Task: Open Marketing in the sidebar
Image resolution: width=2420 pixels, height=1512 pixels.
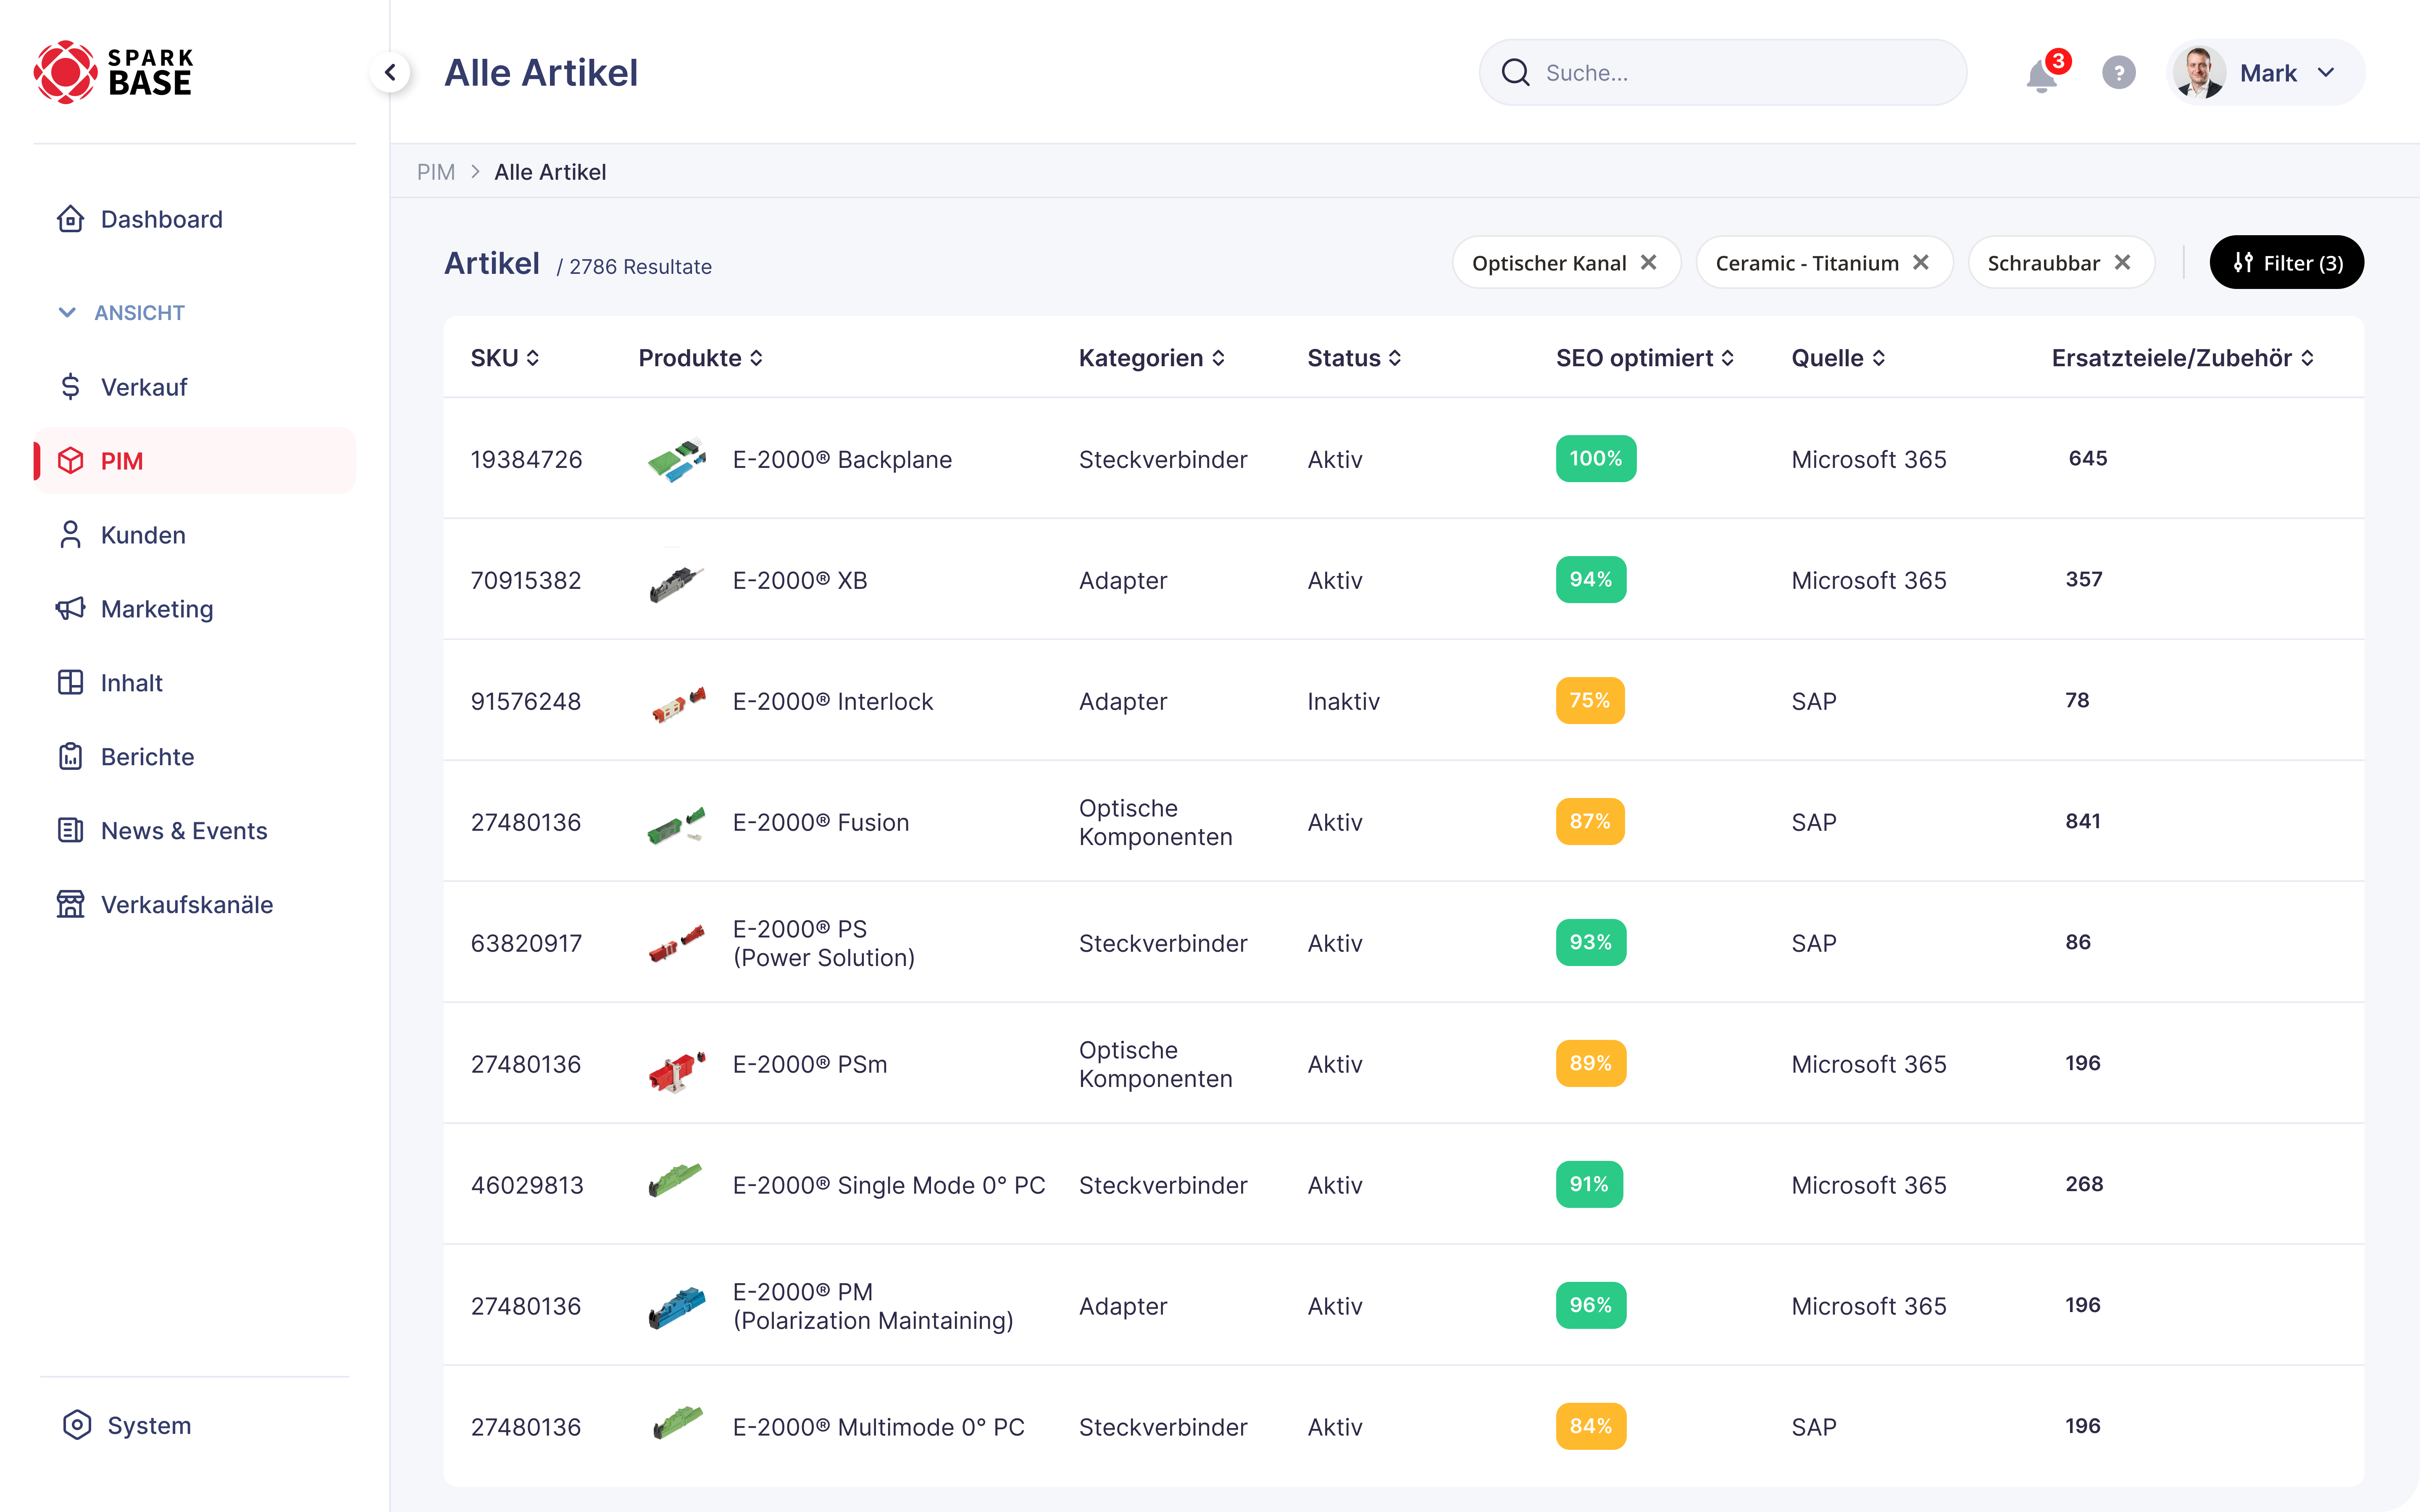Action: click(x=194, y=609)
